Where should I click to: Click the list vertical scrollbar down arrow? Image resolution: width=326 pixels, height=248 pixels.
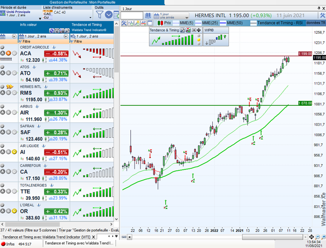116,219
